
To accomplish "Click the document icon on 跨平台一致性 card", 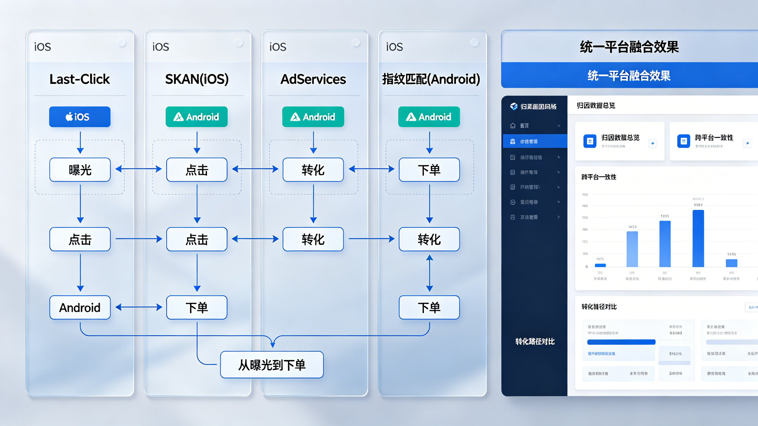I will click(x=683, y=141).
